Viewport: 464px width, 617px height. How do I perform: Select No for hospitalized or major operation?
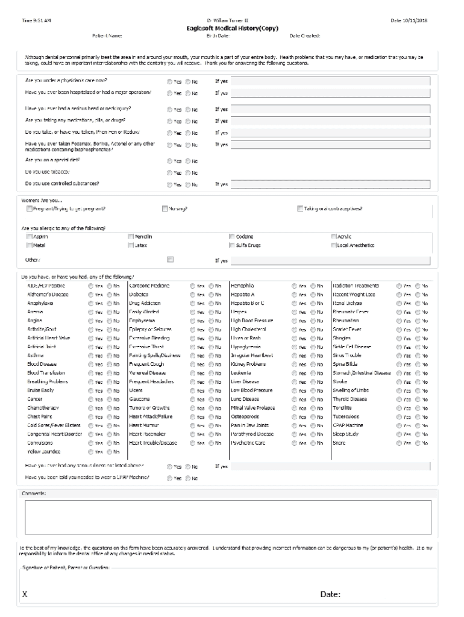click(187, 93)
